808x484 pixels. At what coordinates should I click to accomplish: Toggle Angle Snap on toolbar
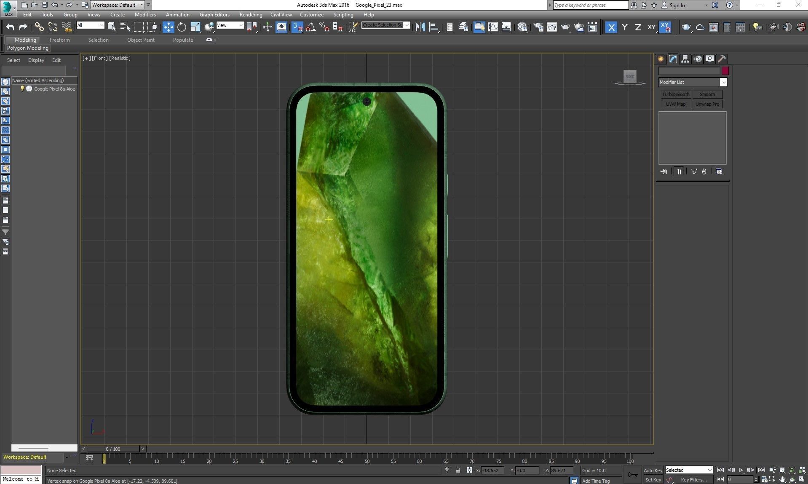click(310, 27)
